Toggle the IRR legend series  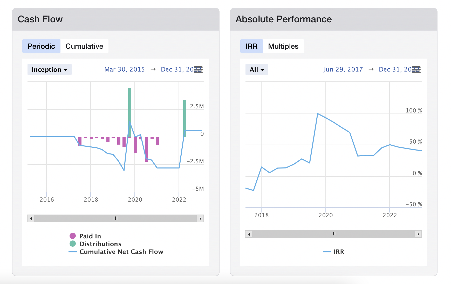[x=333, y=252]
